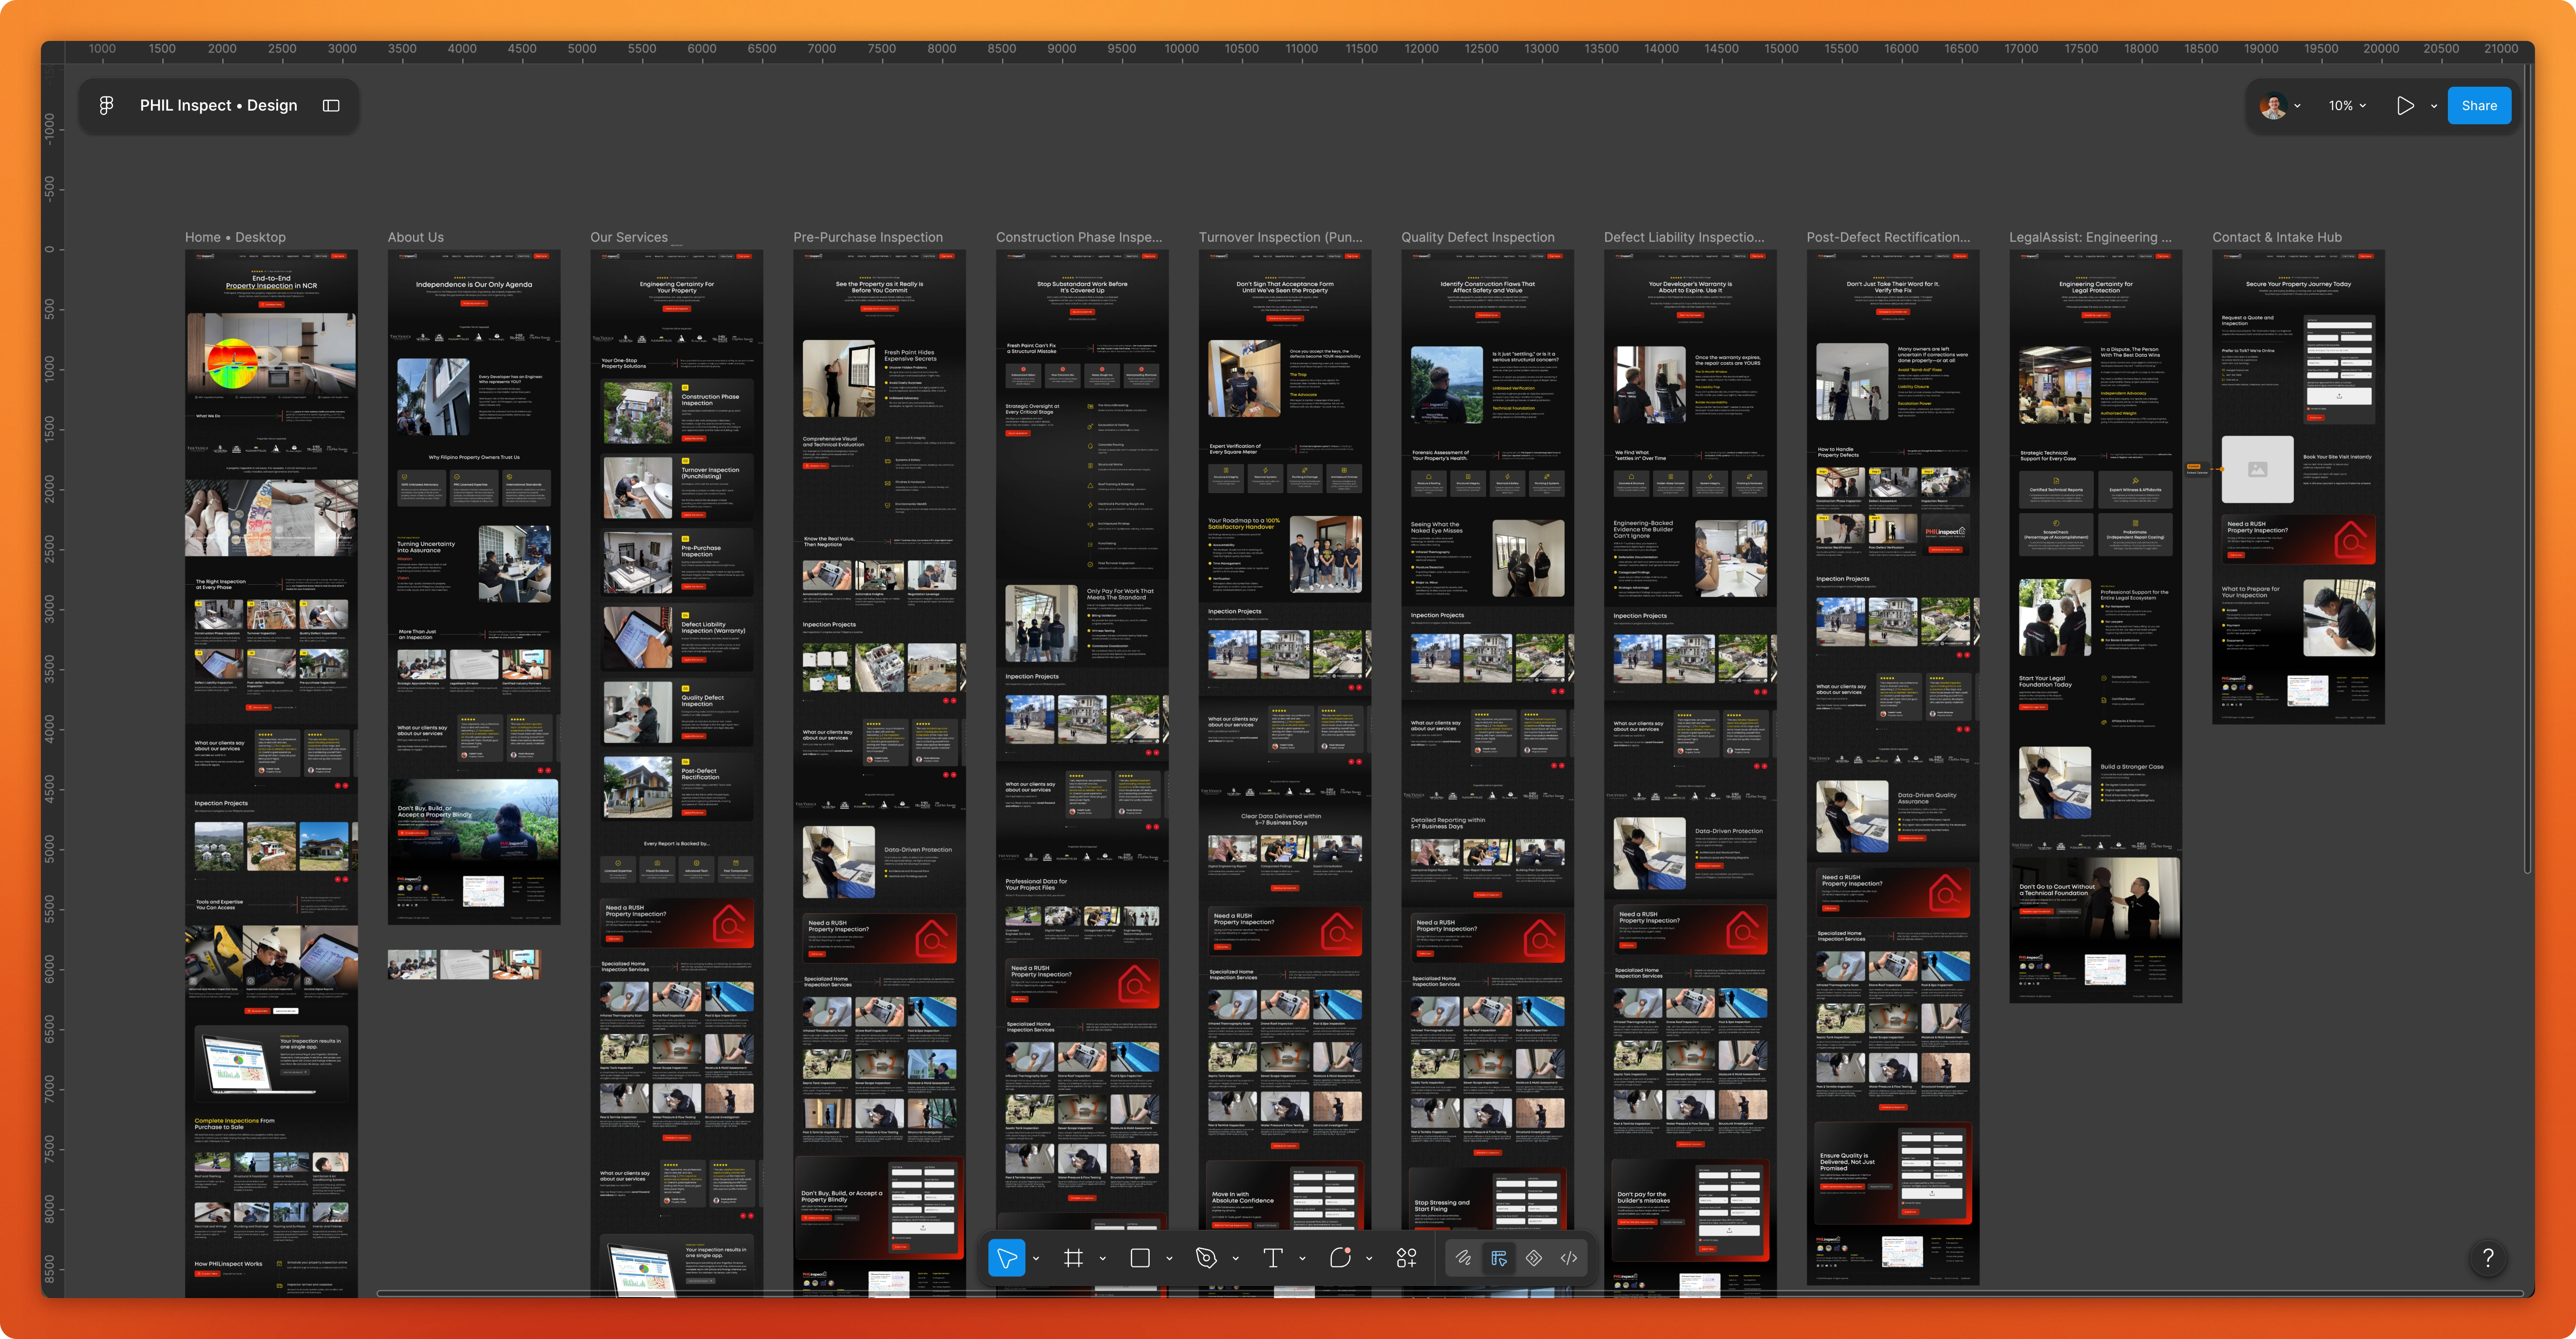Toggle the sidebar panel icon
This screenshot has height=1339, width=2576.
click(331, 105)
